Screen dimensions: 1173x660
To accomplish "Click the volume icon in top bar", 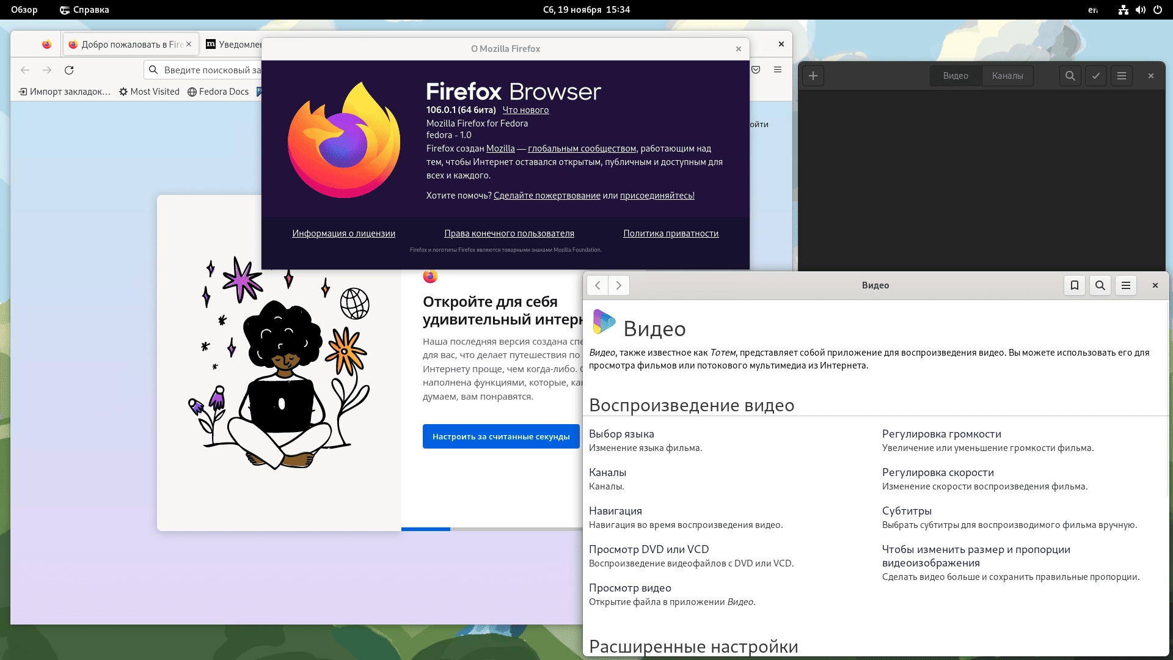I will click(x=1141, y=10).
